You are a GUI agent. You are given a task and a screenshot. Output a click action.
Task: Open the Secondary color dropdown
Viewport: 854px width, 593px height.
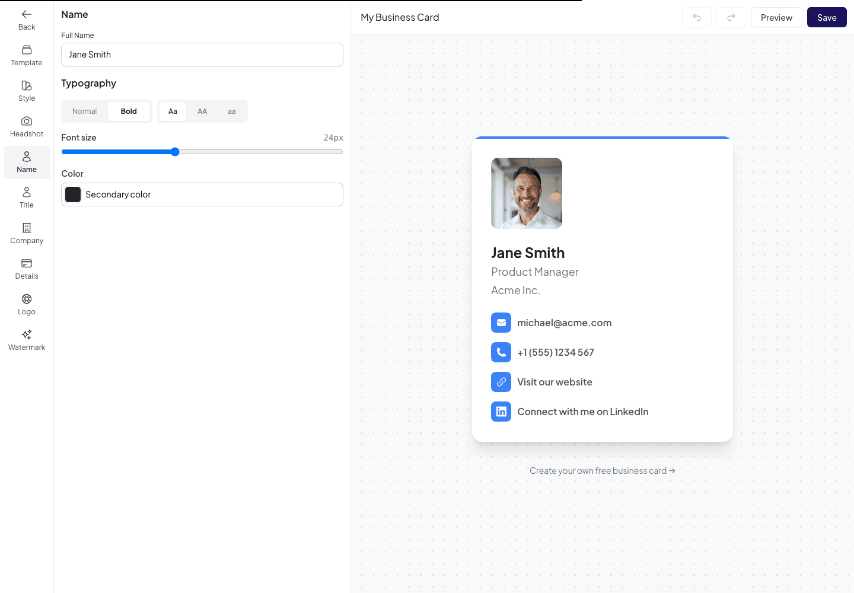[202, 195]
